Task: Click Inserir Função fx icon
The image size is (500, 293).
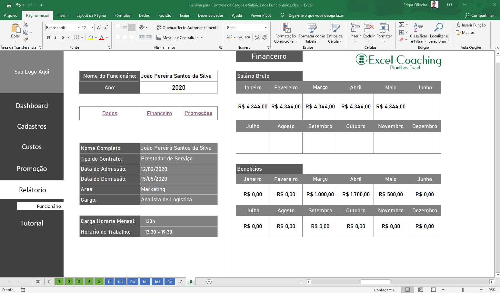Action: pos(458,25)
